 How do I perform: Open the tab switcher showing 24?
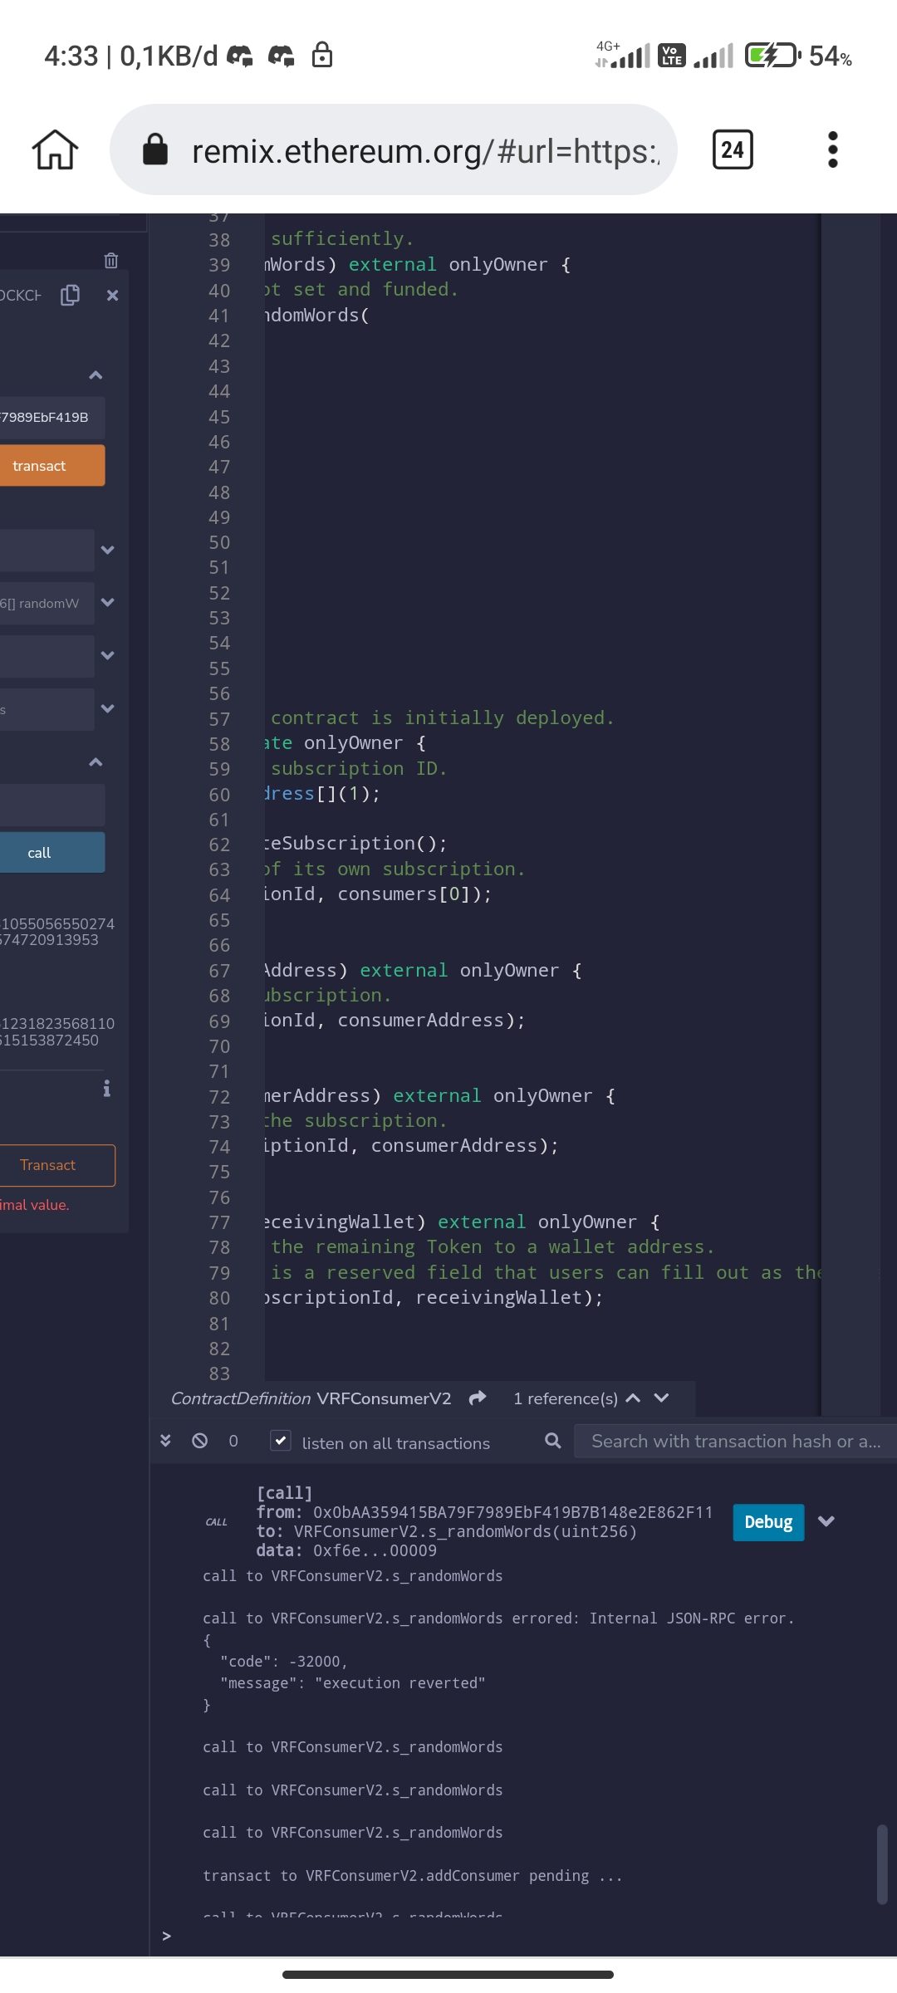tap(733, 150)
